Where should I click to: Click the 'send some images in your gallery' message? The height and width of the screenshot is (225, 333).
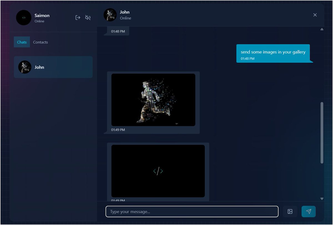(273, 53)
